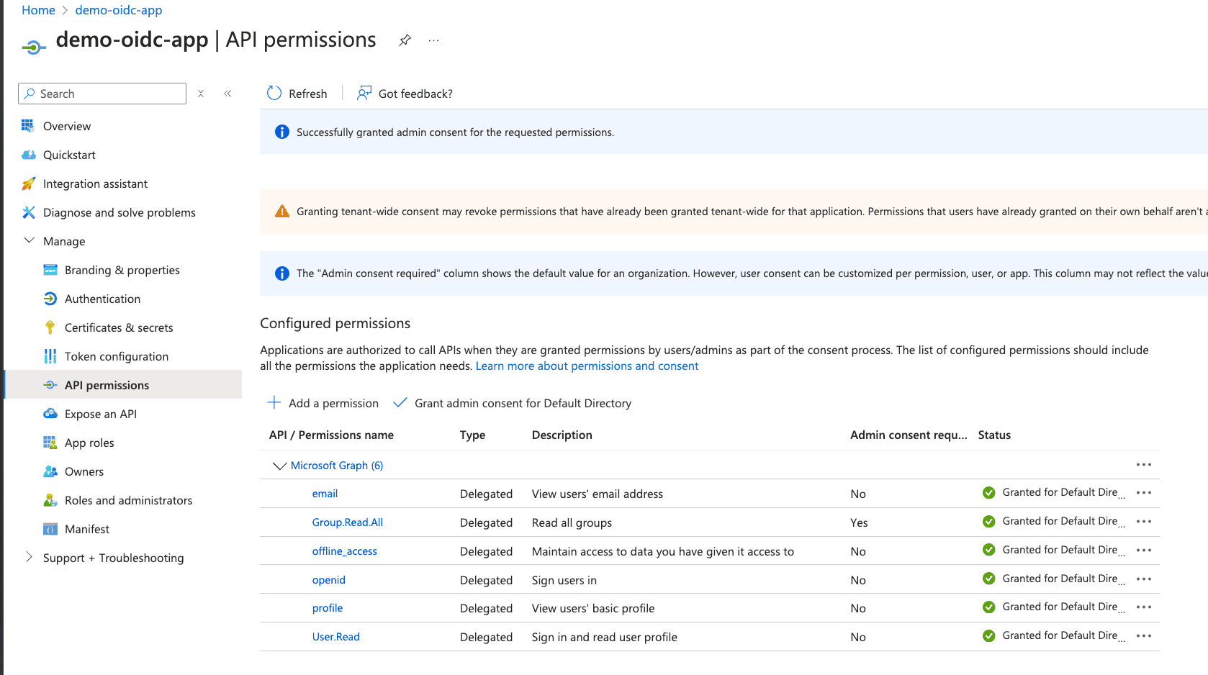Image resolution: width=1208 pixels, height=675 pixels.
Task: Pin the API permissions page
Action: point(405,40)
